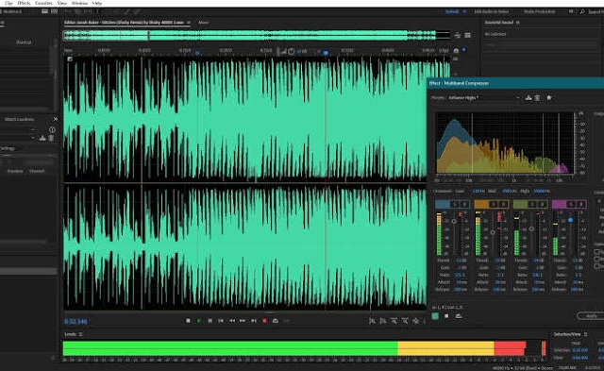Click the blue band color swatch
The image size is (604, 371).
tap(443, 204)
